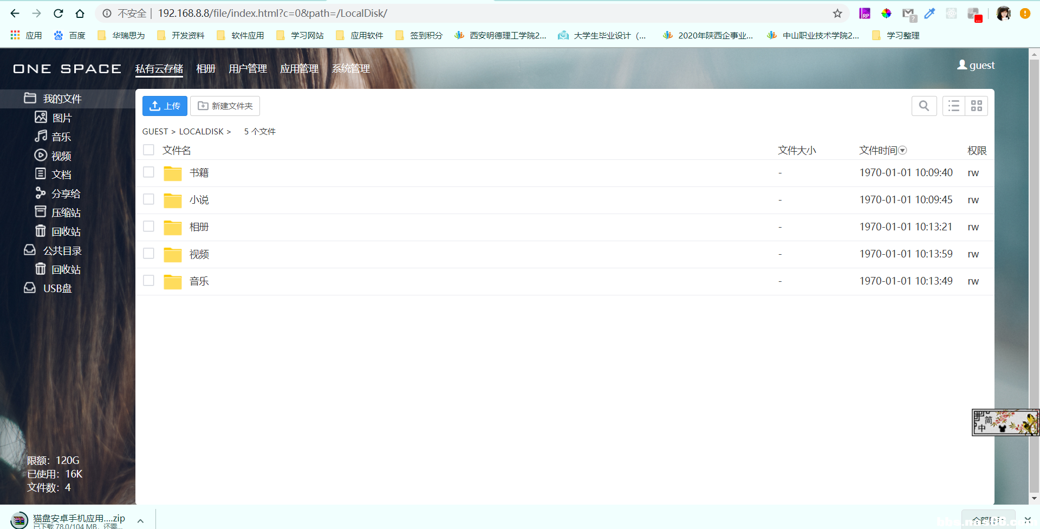The image size is (1040, 529).
Task: Switch to list view icon
Action: coord(954,106)
